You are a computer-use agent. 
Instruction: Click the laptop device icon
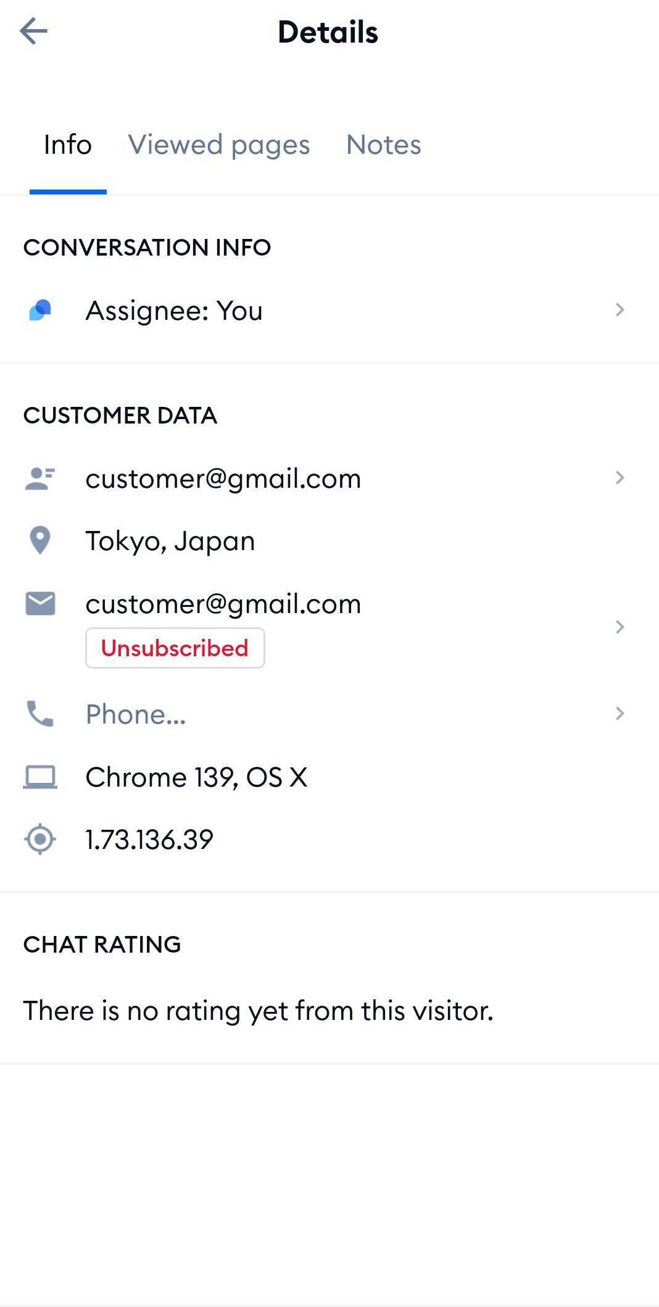pyautogui.click(x=40, y=777)
